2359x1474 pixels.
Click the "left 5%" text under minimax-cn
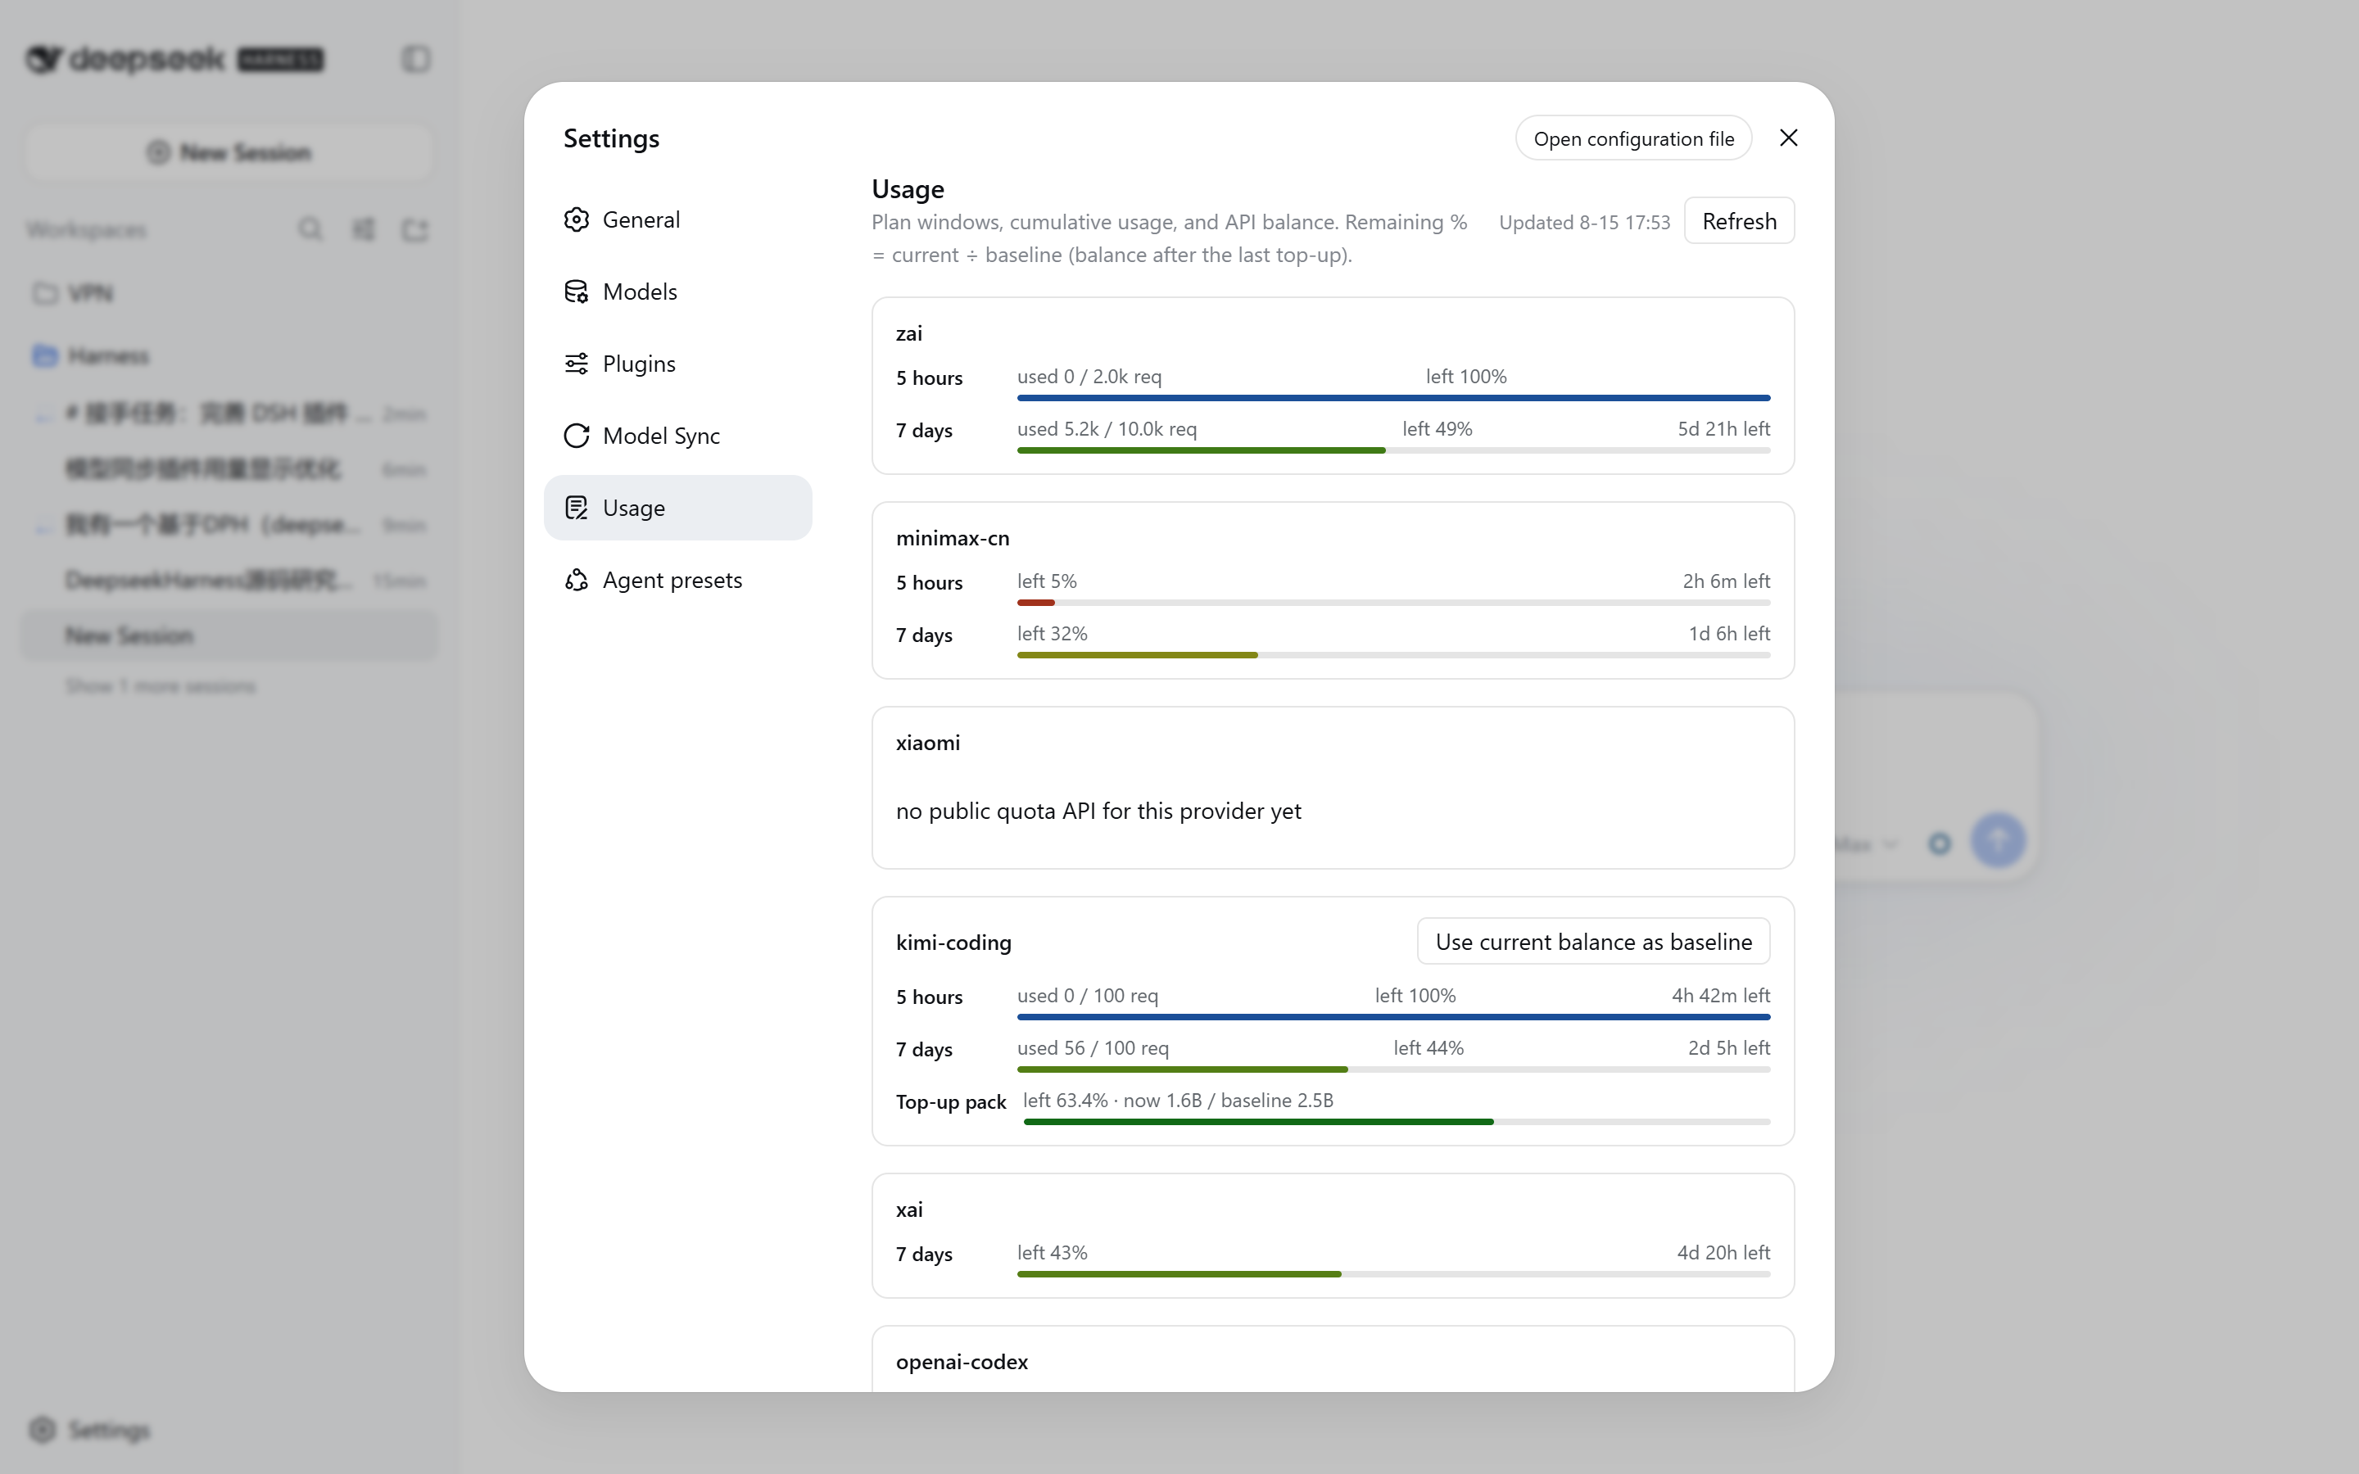pos(1047,581)
